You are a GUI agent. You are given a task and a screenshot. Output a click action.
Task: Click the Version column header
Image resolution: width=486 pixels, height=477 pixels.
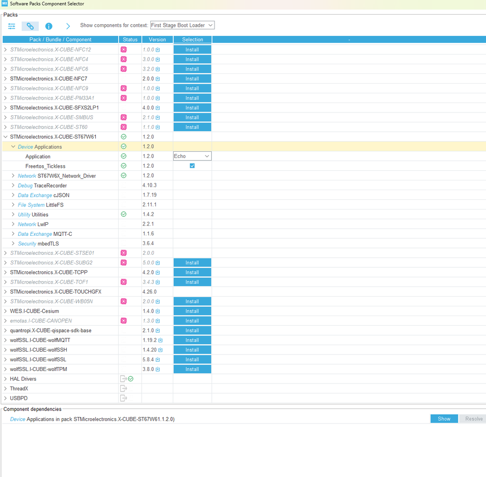point(158,39)
